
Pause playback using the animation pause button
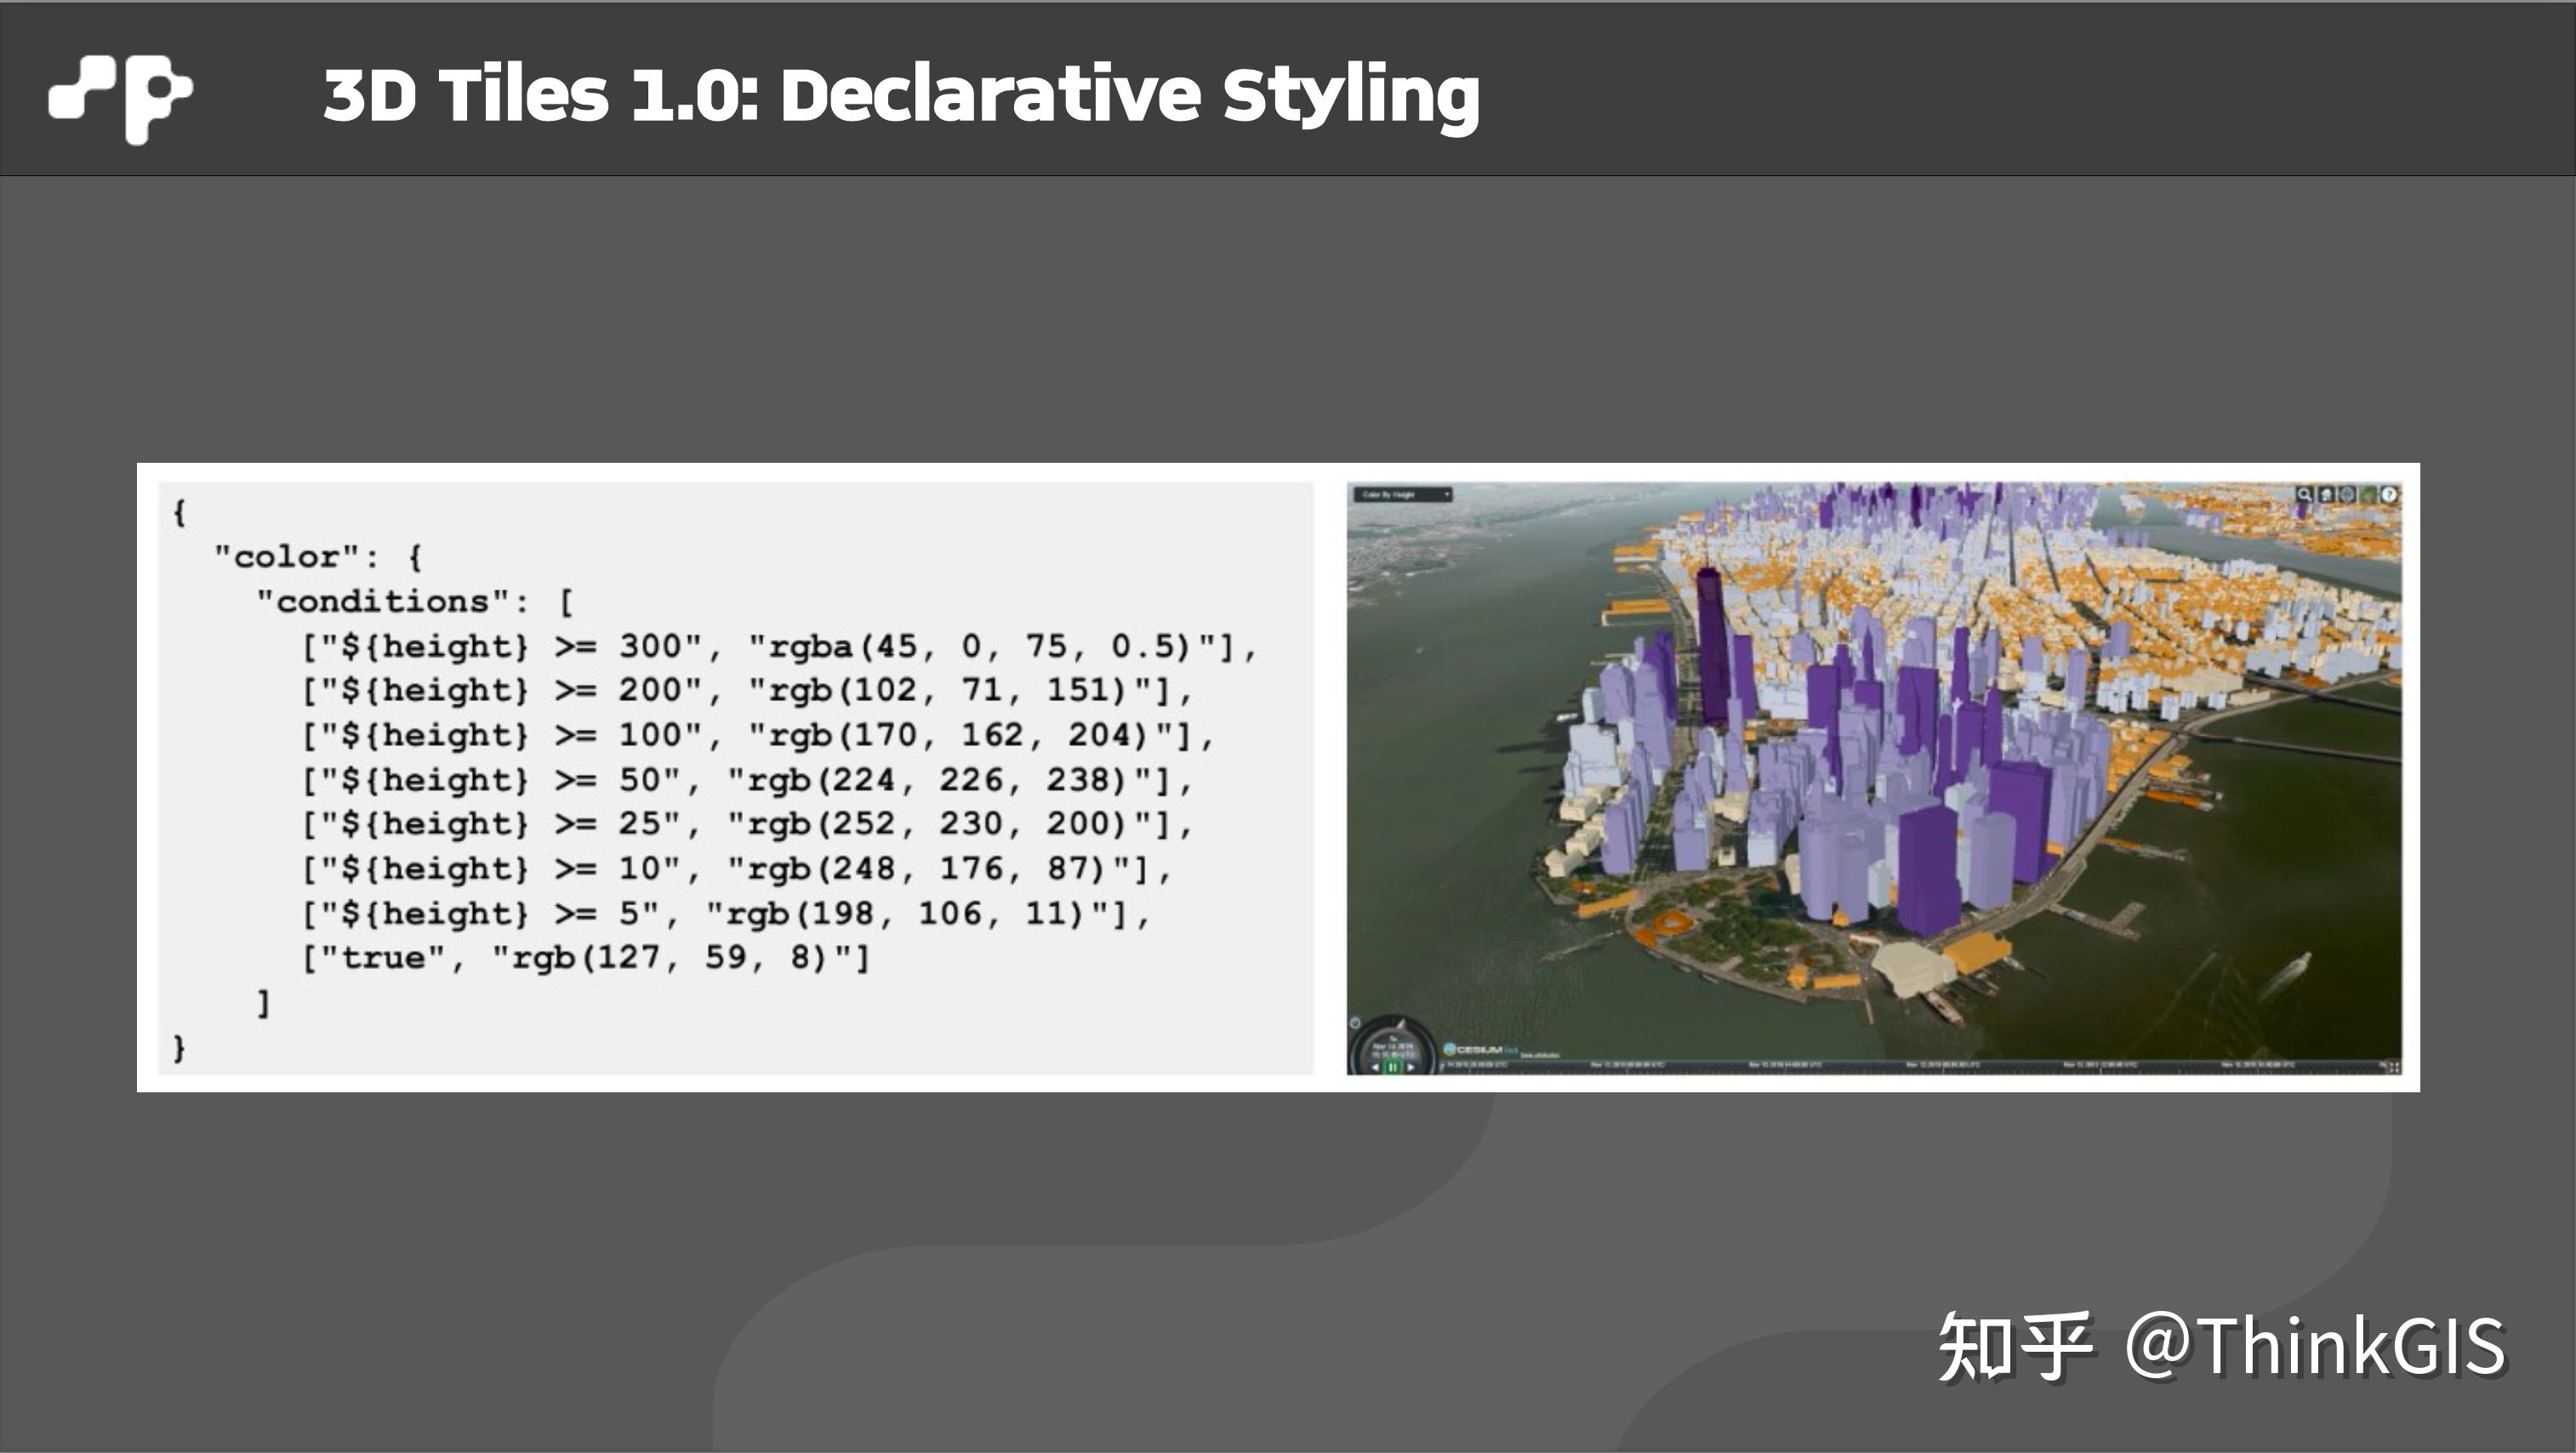[1393, 1069]
